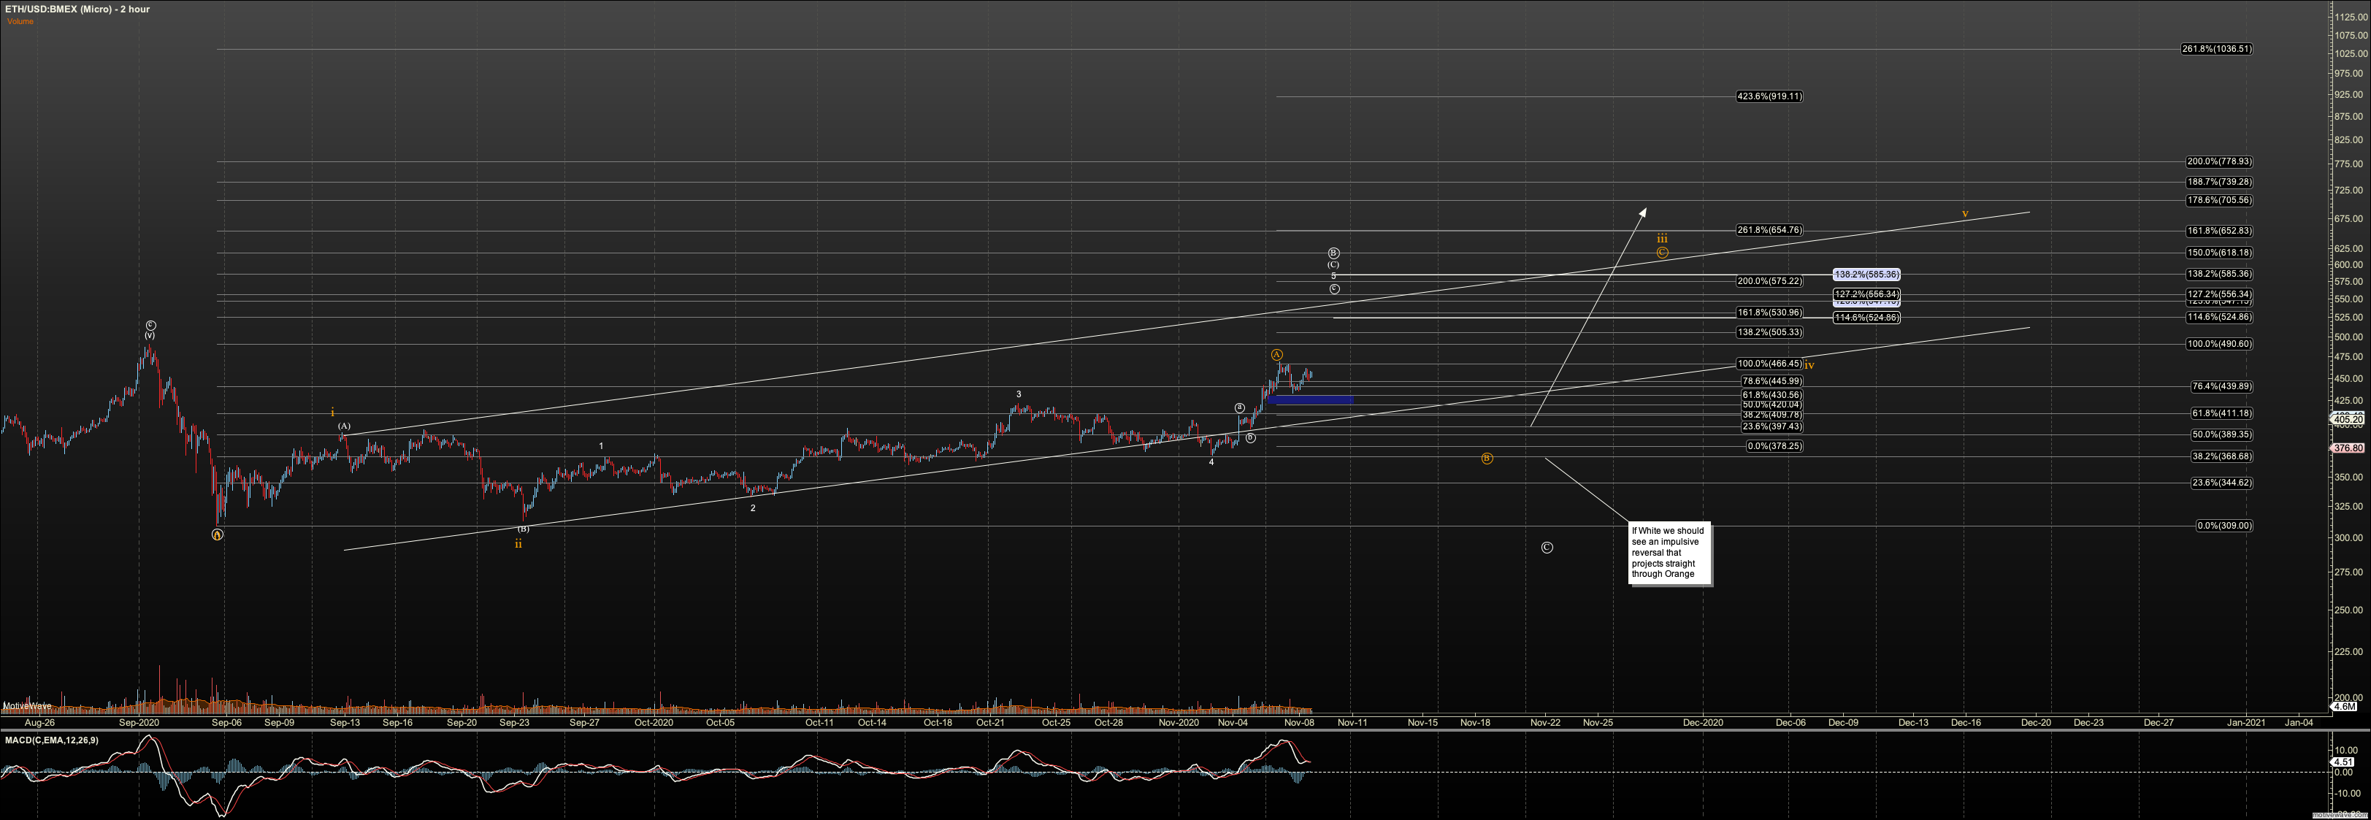Select the 261.8%(654.76) Fibonacci label
Image resolution: width=2371 pixels, height=820 pixels.
1769,230
